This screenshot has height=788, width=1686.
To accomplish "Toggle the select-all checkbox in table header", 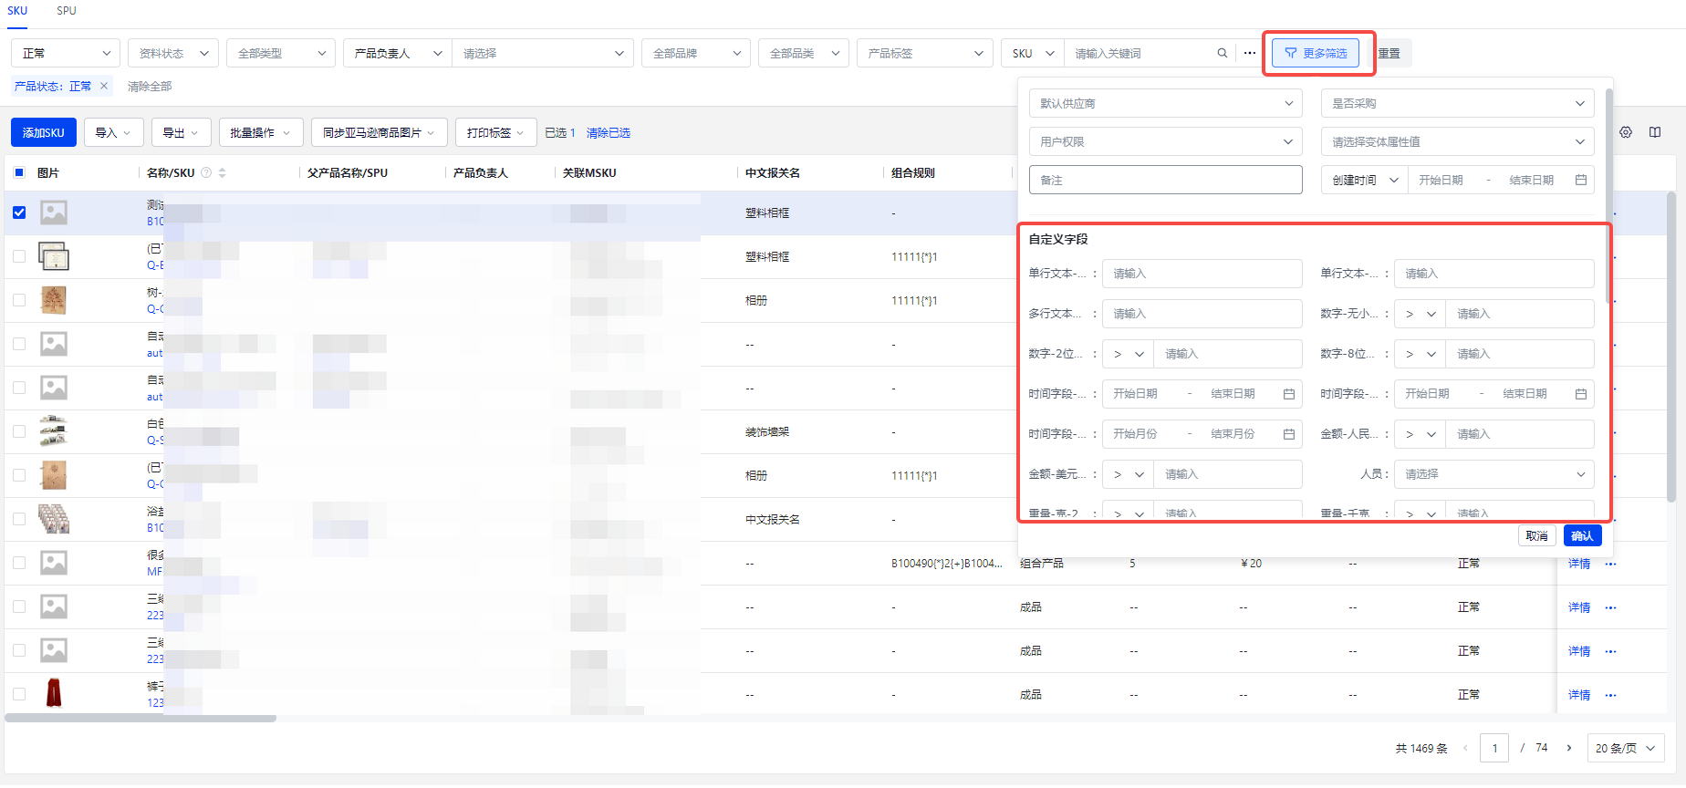I will (x=19, y=172).
